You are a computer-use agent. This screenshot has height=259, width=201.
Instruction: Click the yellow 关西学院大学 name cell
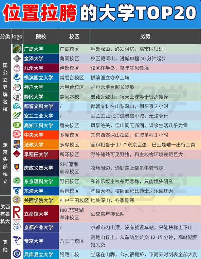point(41,200)
